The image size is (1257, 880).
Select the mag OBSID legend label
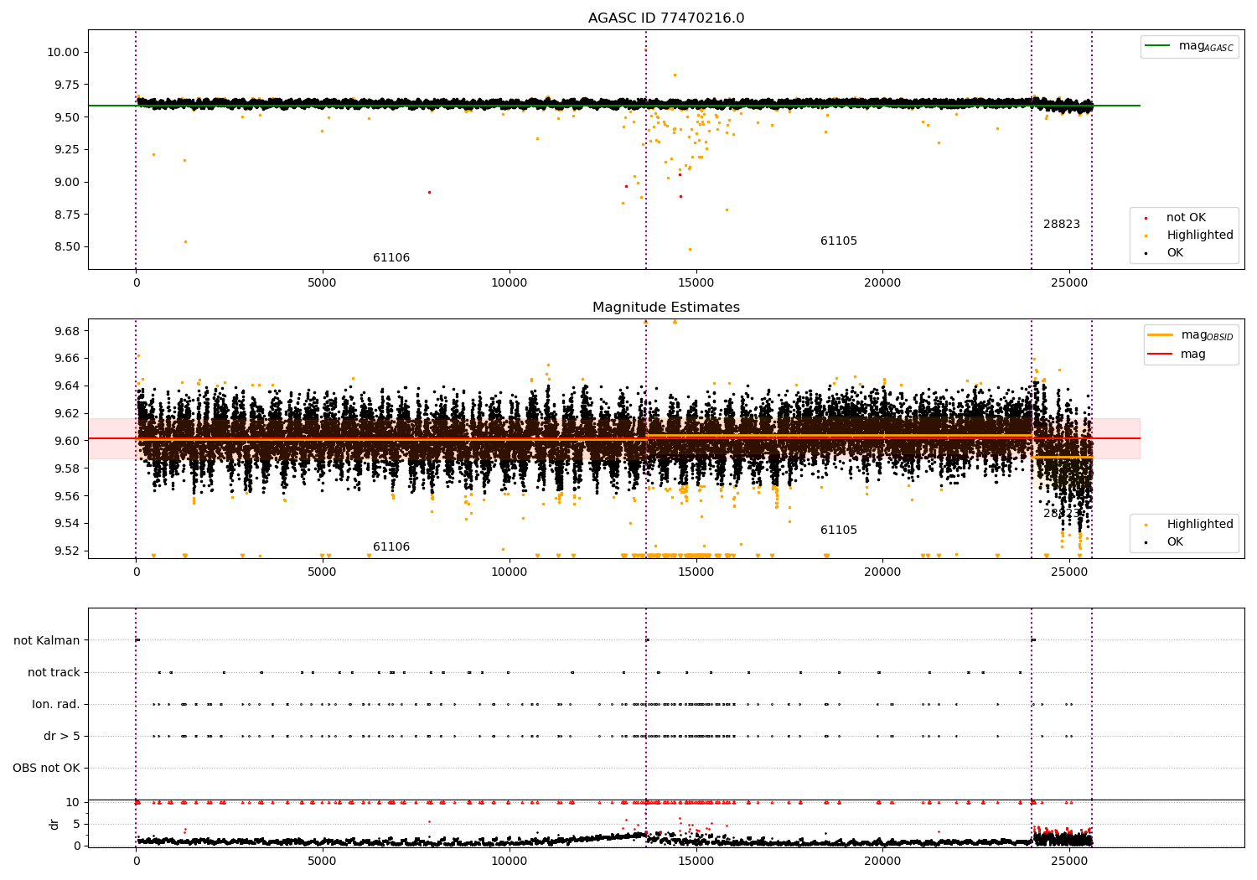pyautogui.click(x=1208, y=335)
